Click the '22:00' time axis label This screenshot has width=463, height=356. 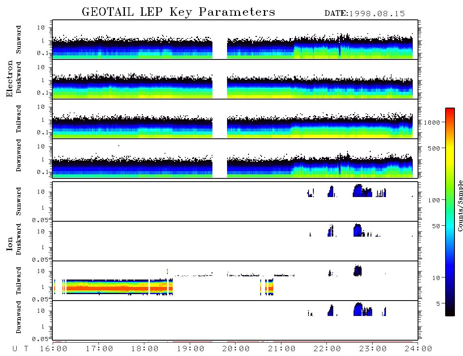pyautogui.click(x=327, y=349)
